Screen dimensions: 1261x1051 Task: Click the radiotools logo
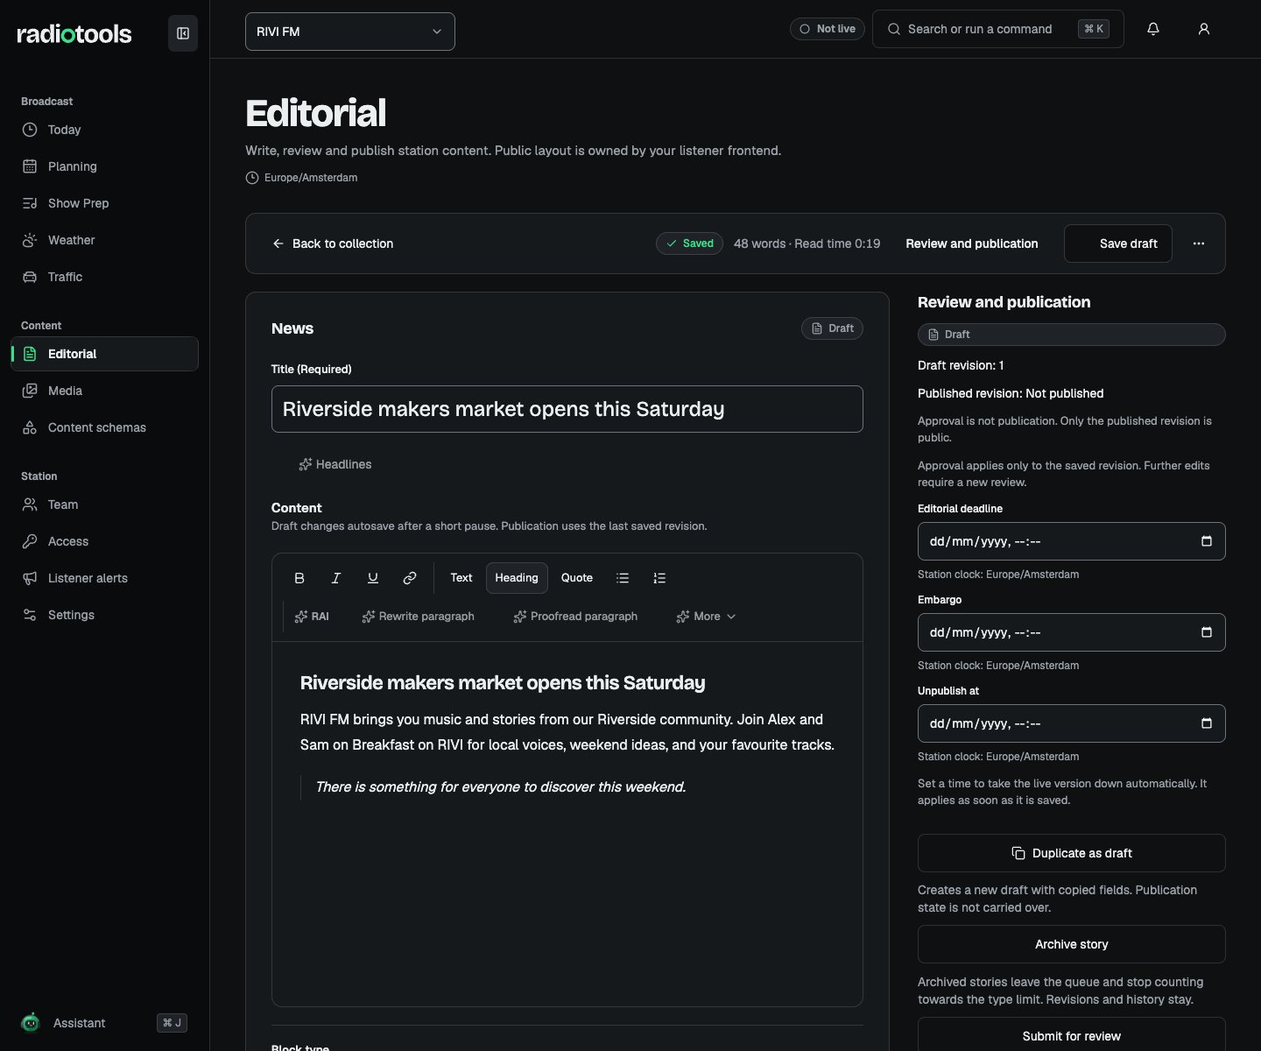(74, 34)
